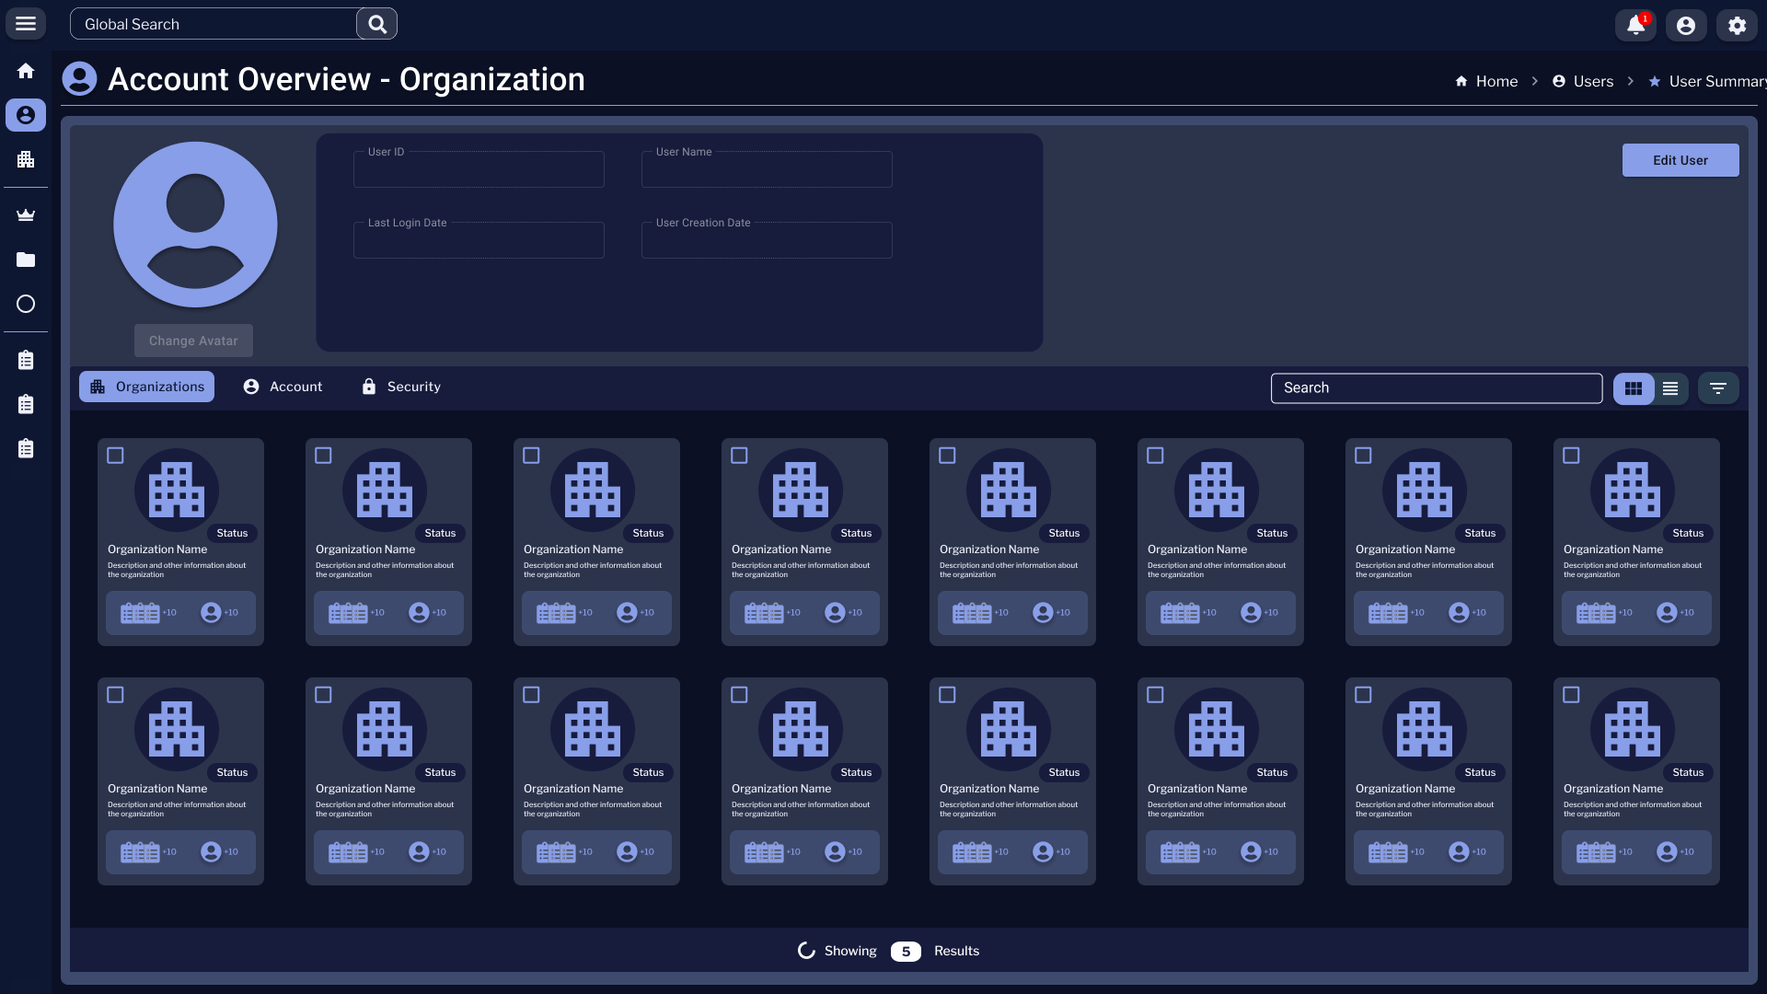The image size is (1767, 994).
Task: Open the first clipboard sidebar icon
Action: pyautogui.click(x=26, y=360)
